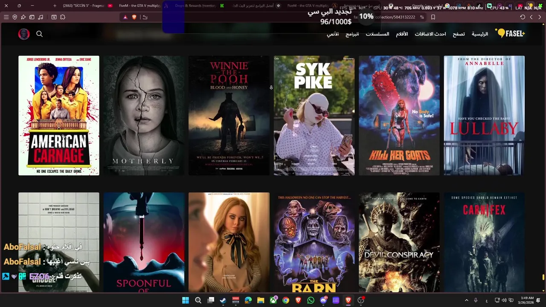This screenshot has height=307, width=546.
Task: Open the Windows Start menu
Action: click(186, 300)
